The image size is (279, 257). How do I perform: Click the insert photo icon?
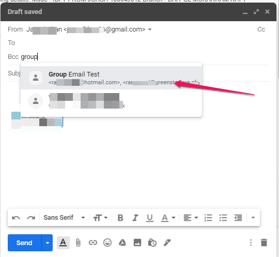137,243
